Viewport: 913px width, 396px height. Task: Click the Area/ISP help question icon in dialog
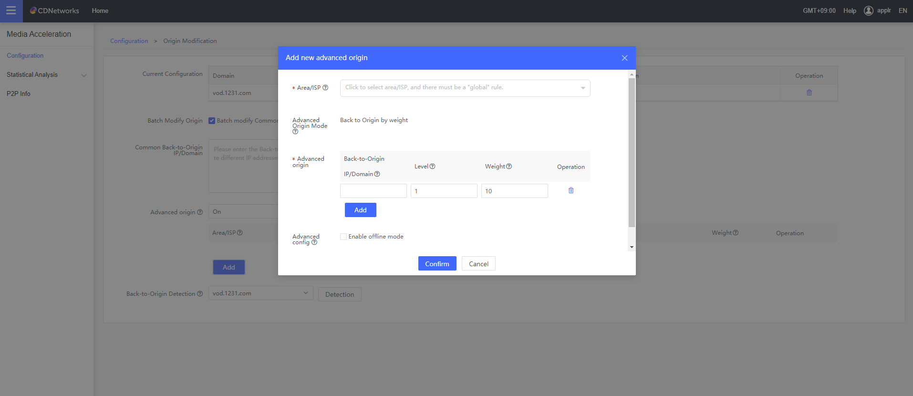(x=325, y=88)
